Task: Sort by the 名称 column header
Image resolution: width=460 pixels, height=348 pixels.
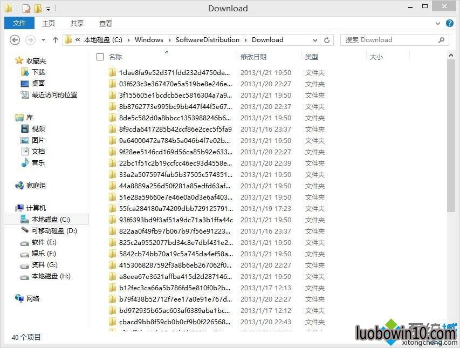Action: 115,57
